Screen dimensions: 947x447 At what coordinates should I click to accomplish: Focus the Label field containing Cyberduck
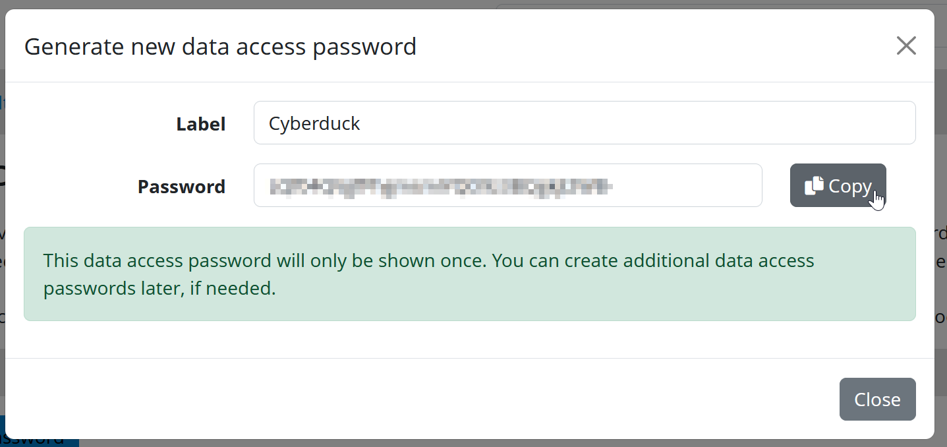click(x=584, y=123)
